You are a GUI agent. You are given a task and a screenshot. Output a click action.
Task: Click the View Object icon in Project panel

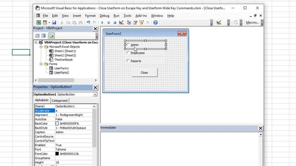click(x=43, y=36)
